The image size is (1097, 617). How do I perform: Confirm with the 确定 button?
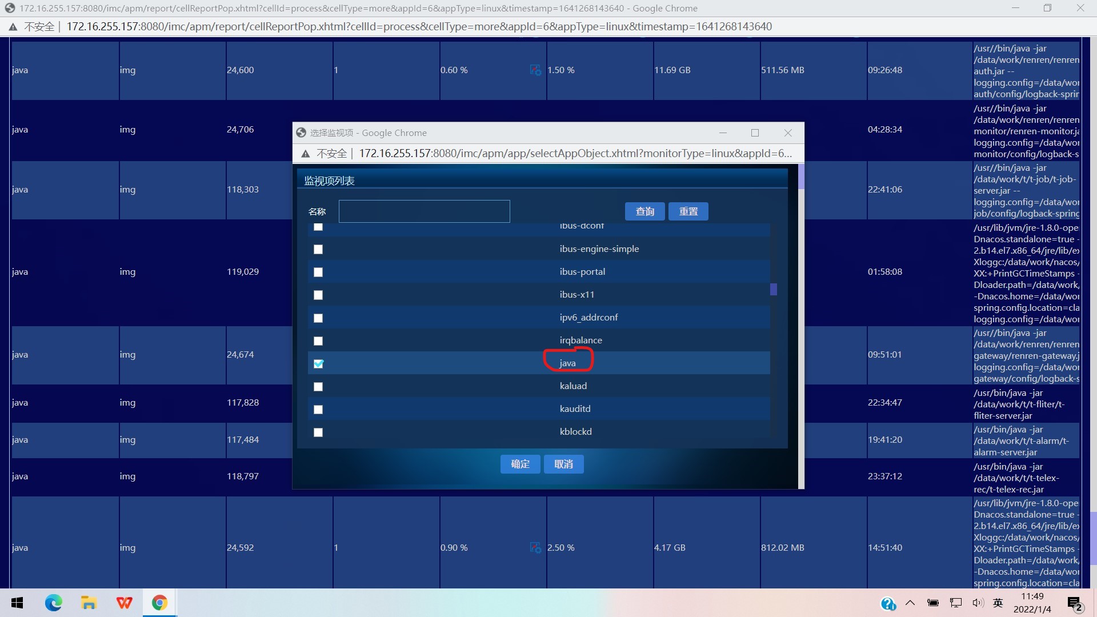click(520, 464)
